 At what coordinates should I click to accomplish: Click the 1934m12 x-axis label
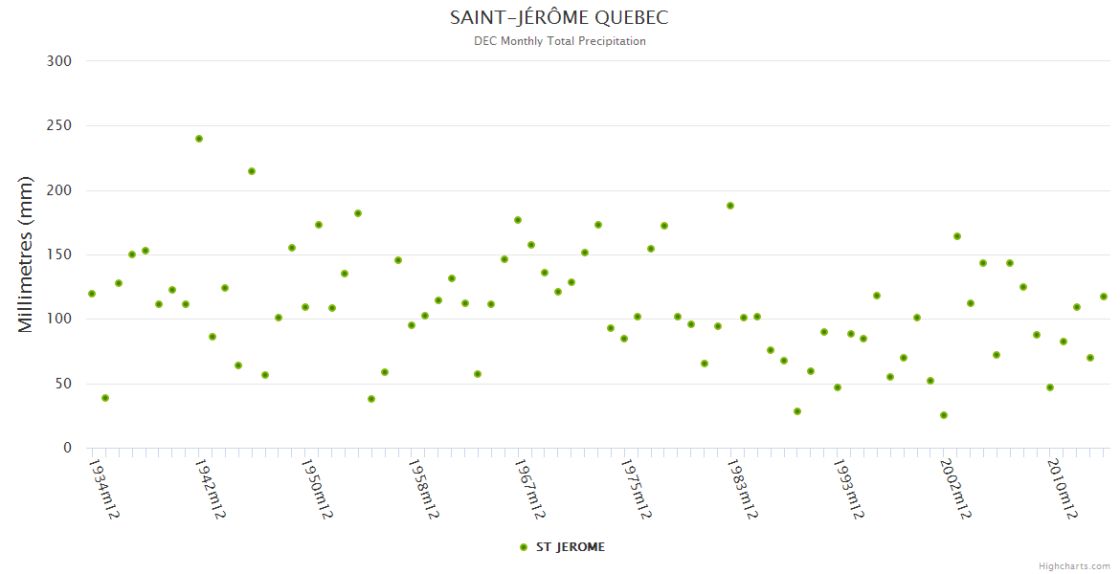pos(103,489)
